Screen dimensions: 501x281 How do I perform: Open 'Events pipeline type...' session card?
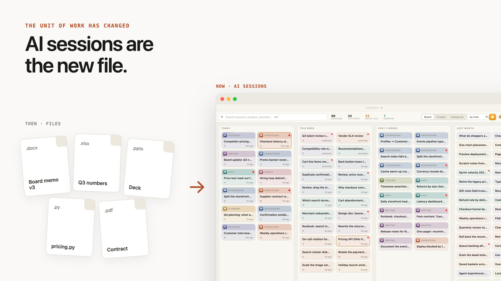431,139
